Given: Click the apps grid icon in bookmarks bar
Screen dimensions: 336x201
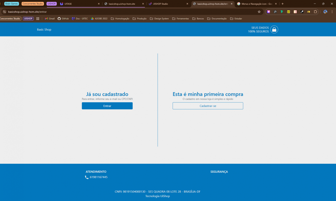Looking at the screenshot, I should click(38, 19).
